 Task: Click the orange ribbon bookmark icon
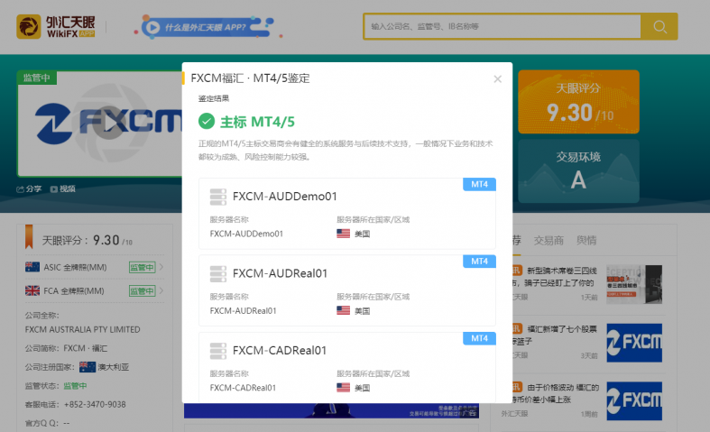29,237
